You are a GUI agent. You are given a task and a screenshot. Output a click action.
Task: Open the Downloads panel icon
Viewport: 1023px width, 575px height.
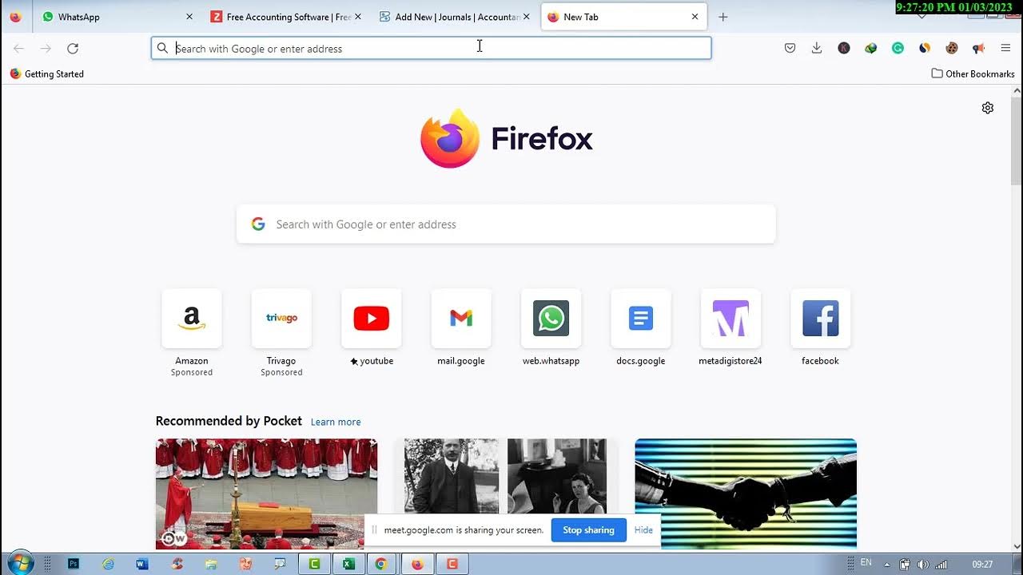pyautogui.click(x=817, y=49)
